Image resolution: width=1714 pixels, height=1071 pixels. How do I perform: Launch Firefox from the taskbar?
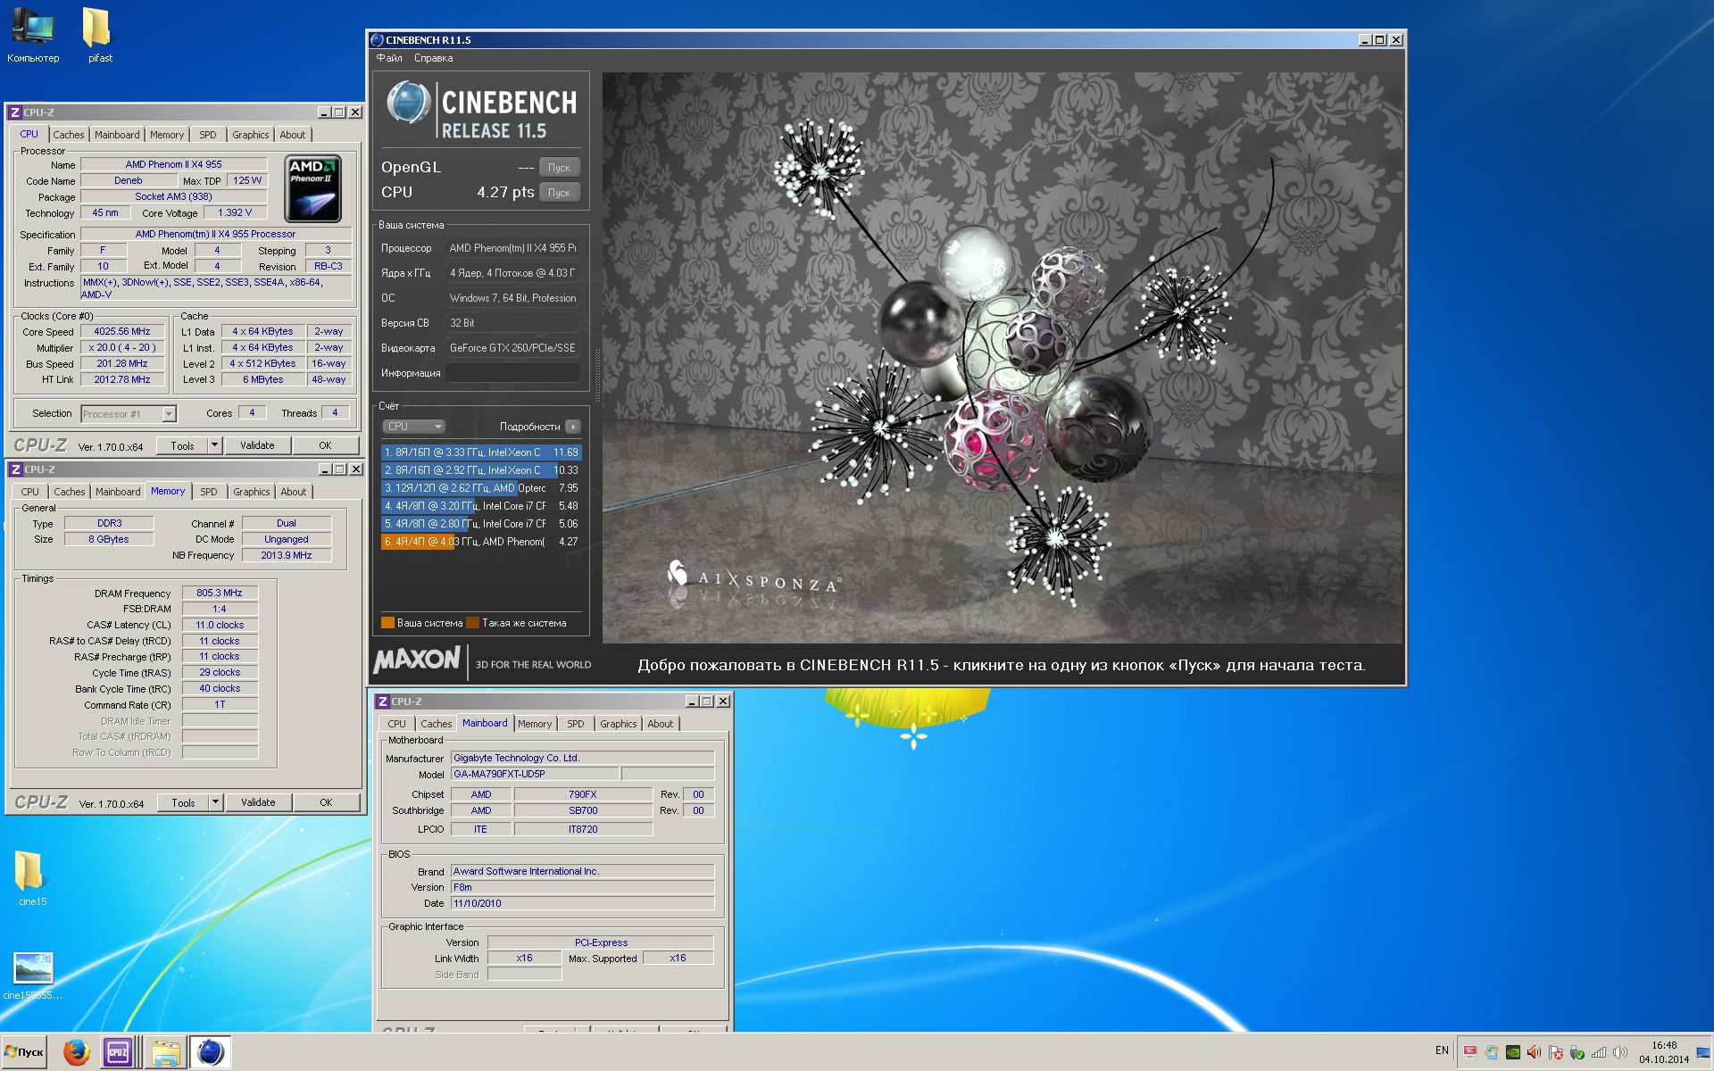point(77,1052)
